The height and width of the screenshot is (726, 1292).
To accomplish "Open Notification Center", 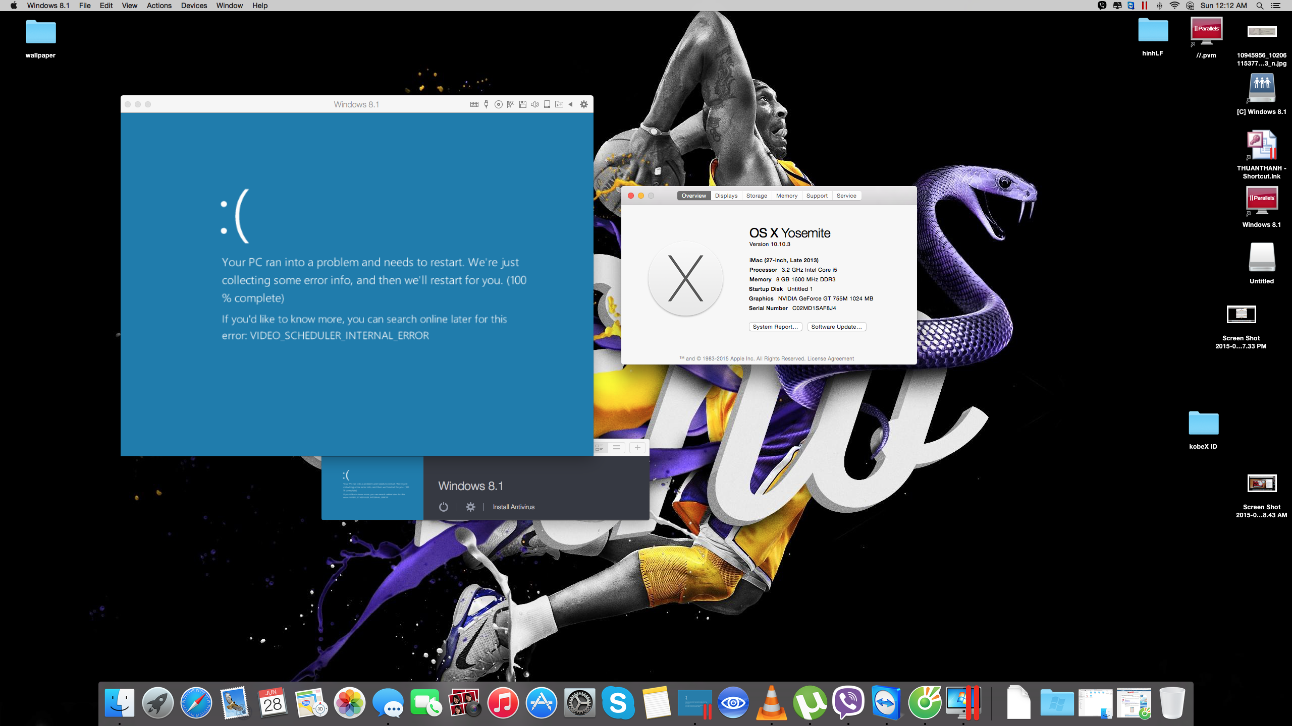I will pos(1276,6).
